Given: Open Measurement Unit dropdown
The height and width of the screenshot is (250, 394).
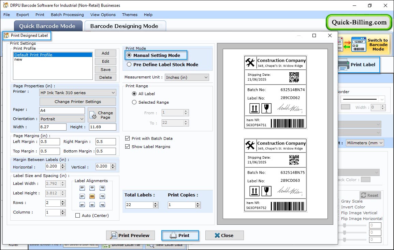Looking at the screenshot, I should pos(187,77).
